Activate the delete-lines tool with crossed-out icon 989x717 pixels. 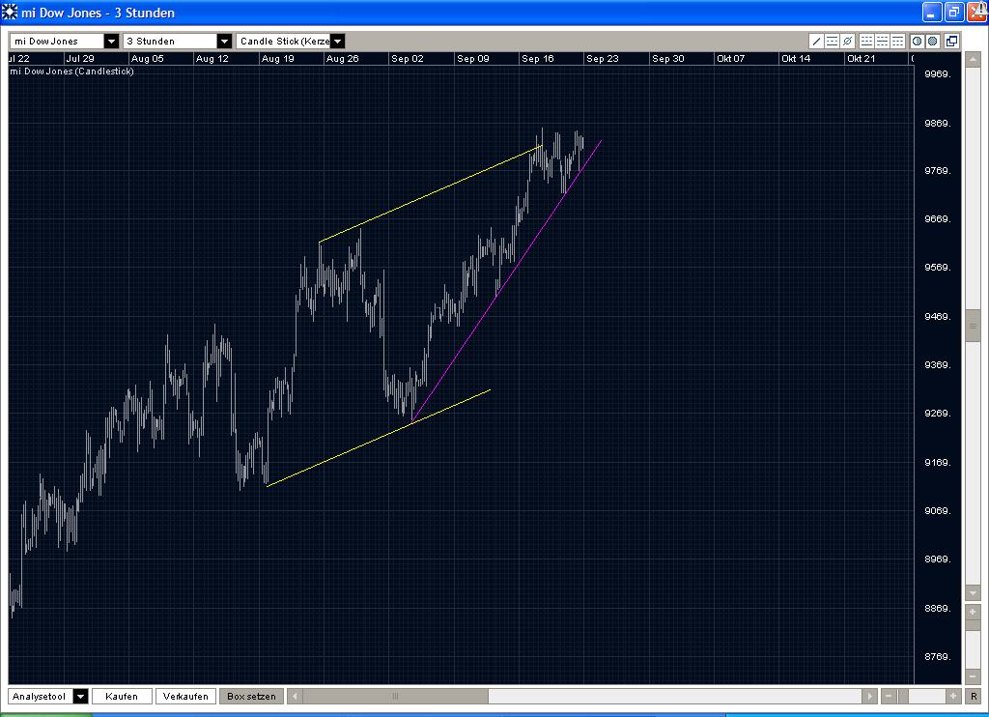point(847,42)
